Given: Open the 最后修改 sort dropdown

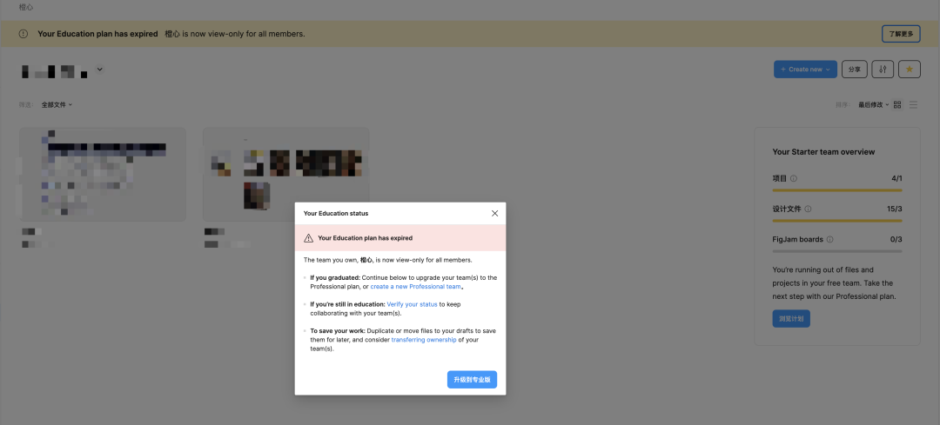Looking at the screenshot, I should [x=874, y=105].
